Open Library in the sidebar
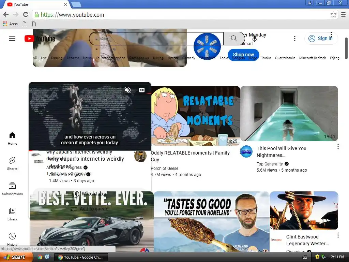 click(x=12, y=214)
